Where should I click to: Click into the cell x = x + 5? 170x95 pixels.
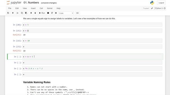point(92,57)
